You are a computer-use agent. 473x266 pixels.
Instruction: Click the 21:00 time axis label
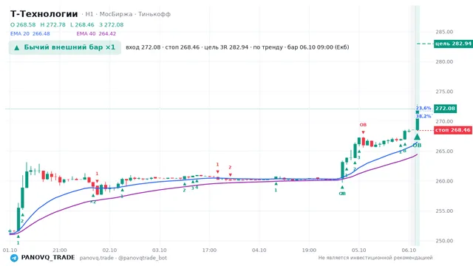point(60,250)
